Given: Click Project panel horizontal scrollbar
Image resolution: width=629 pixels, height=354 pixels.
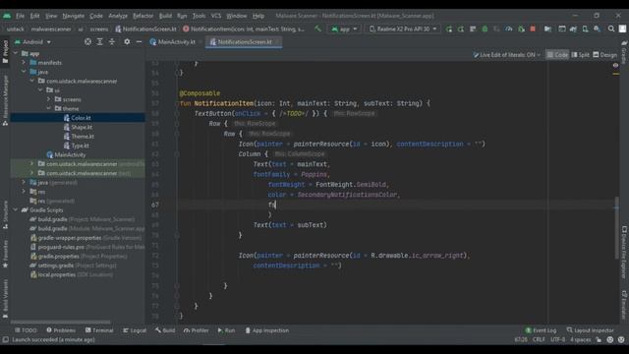Looking at the screenshot, I should (61, 322).
